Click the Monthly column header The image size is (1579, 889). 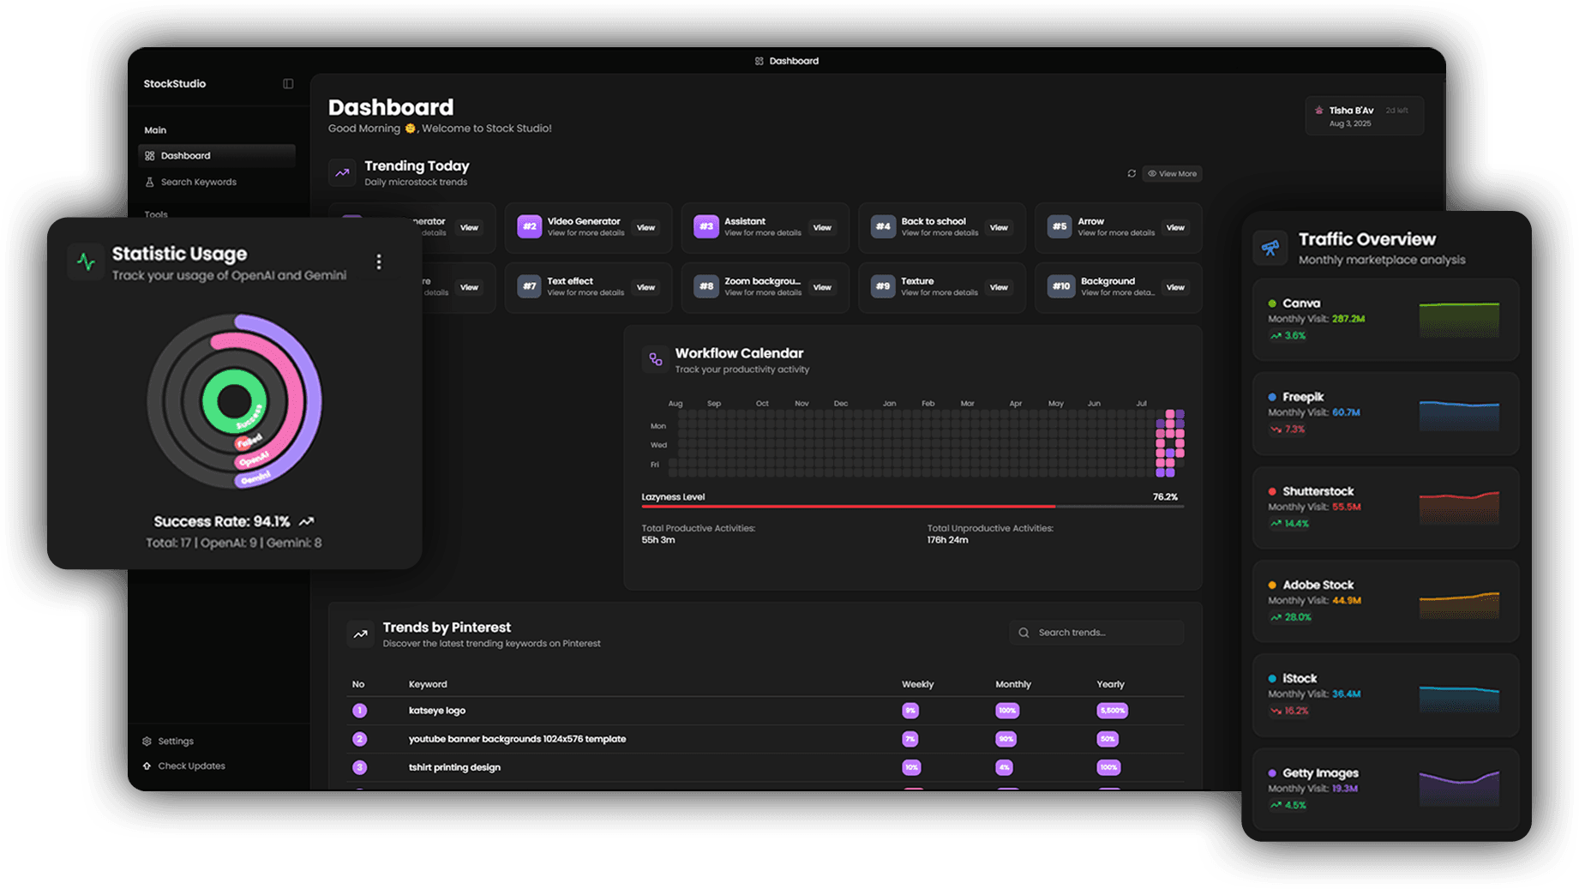pyautogui.click(x=1013, y=685)
